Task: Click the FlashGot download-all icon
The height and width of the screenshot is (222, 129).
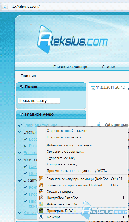Action: click(x=41, y=185)
